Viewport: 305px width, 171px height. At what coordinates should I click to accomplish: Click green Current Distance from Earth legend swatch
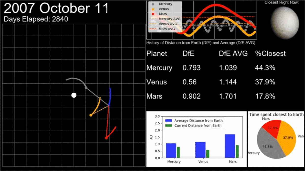coord(169,125)
